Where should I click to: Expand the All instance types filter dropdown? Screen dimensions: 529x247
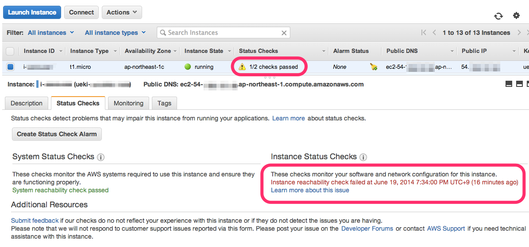click(x=115, y=33)
